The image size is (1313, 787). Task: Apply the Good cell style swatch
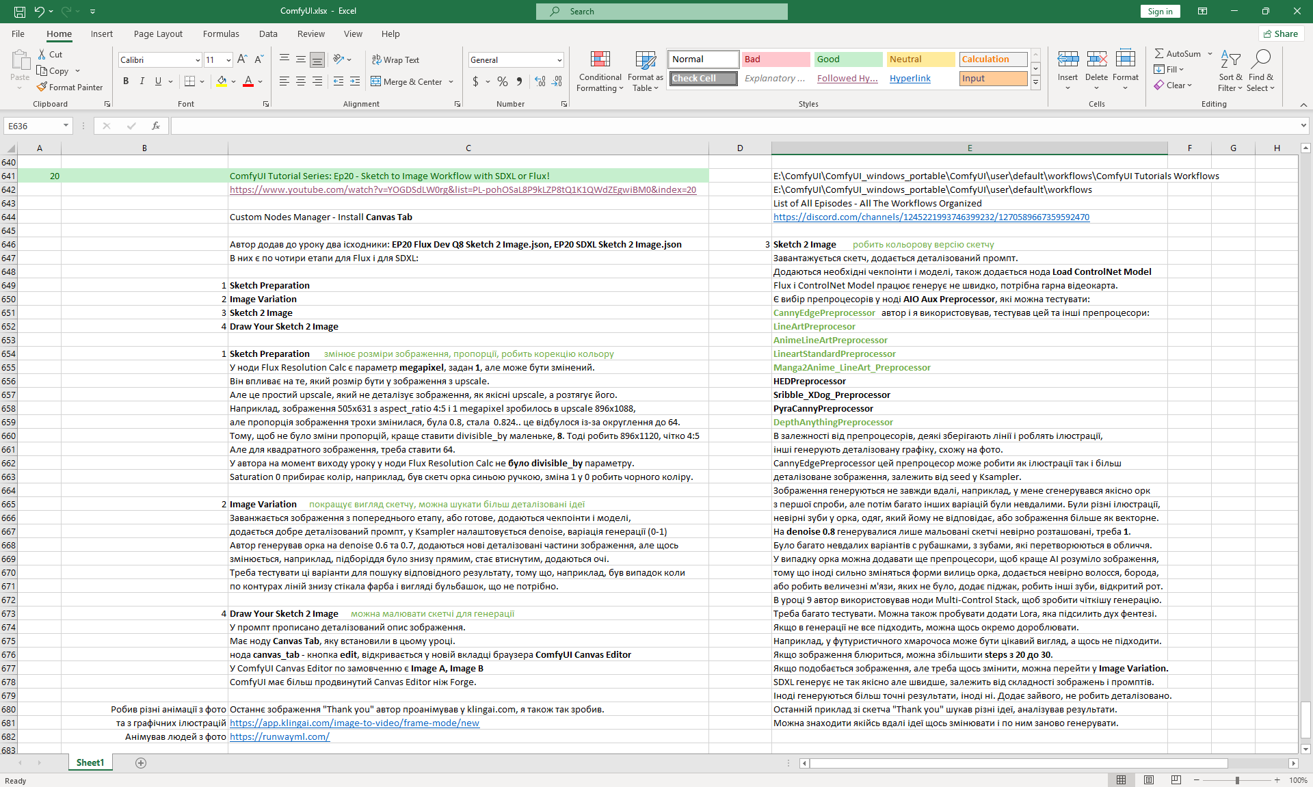pos(848,59)
